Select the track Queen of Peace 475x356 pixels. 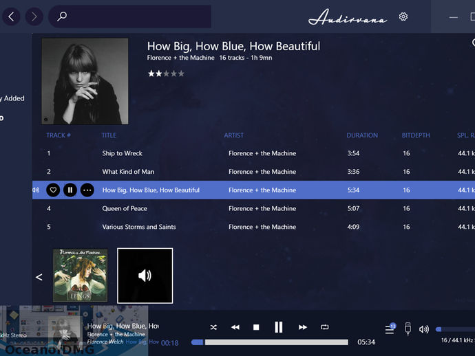click(x=125, y=208)
